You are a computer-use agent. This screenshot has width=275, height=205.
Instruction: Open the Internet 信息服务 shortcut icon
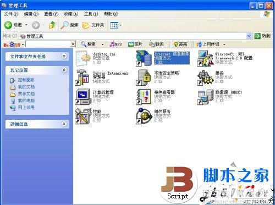click(144, 58)
